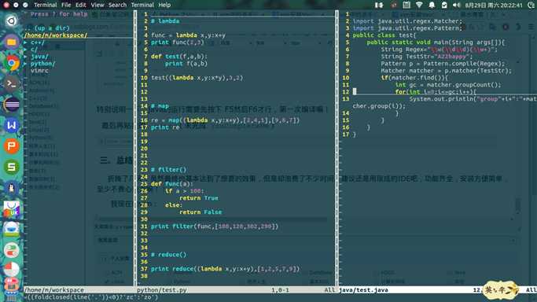Screen dimensions: 537x302
Task: Click the /home/n/workspace/ root path
Action: click(56, 35)
